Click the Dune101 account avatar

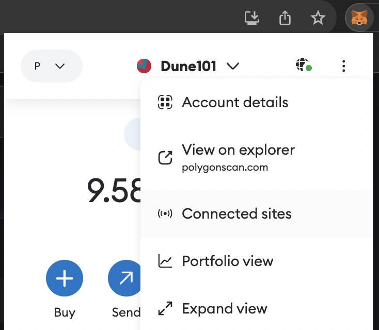tap(144, 66)
